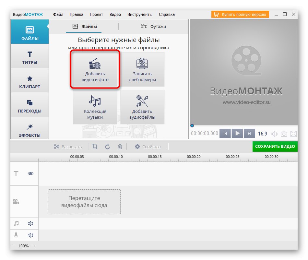Take a snapshot with camera icon
The image size is (308, 260).
point(284,134)
